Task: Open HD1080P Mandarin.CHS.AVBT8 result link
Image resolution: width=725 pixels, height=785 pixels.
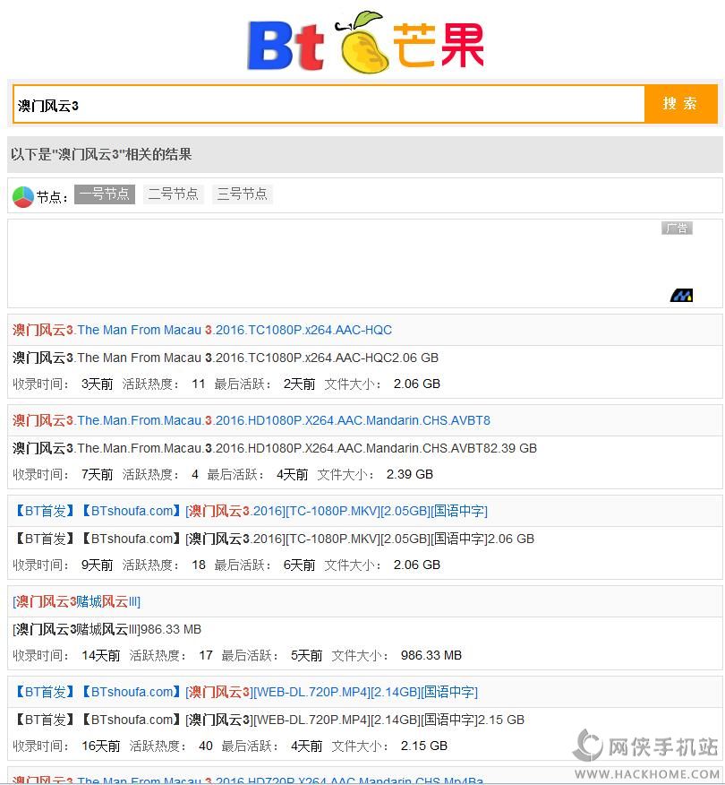Action: pyautogui.click(x=251, y=420)
